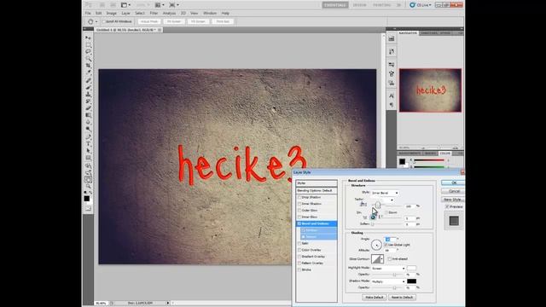Open the Image menu
Viewport: 546px width, 307px height.
(x=112, y=14)
